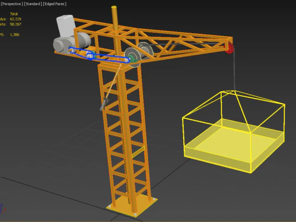Open the Standard shading label menu

click(33, 4)
